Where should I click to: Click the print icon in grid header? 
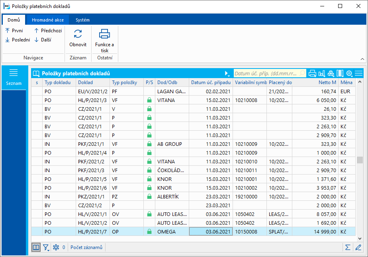(313, 73)
